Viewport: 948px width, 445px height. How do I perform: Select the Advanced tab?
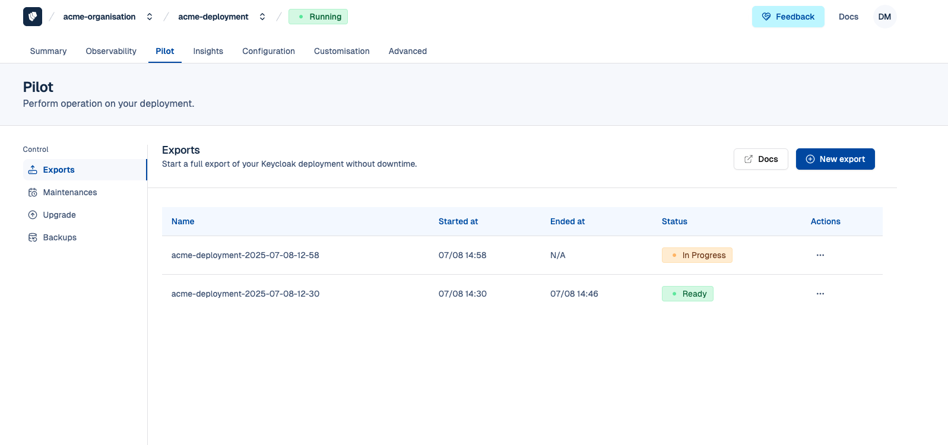(407, 51)
